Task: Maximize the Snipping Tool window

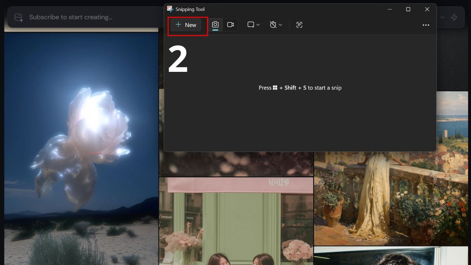Action: pos(408,9)
